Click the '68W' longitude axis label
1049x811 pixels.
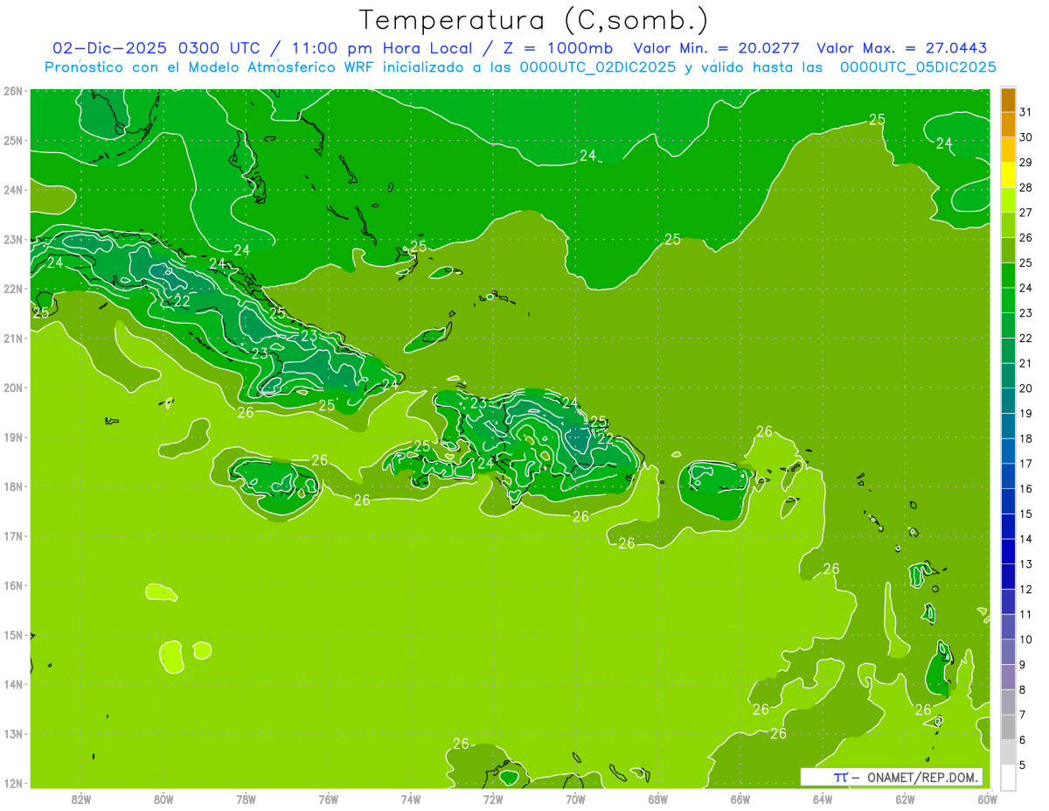click(658, 800)
